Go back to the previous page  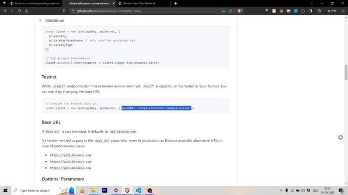[x=5, y=11]
